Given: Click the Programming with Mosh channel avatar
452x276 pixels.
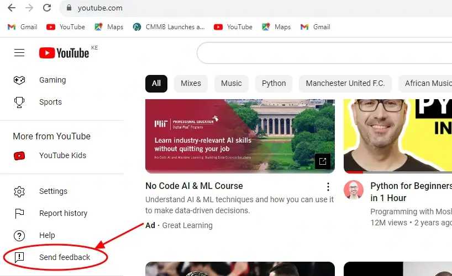Looking at the screenshot, I should tap(354, 190).
